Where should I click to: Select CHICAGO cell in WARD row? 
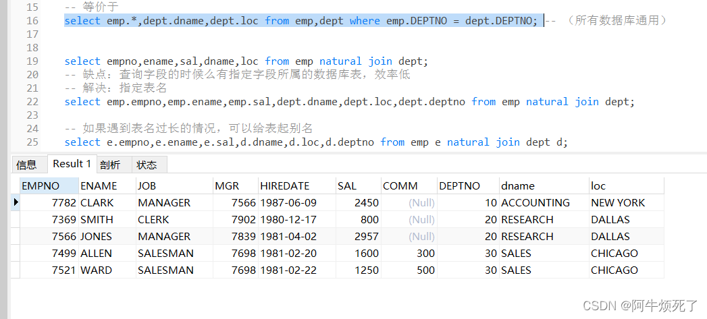(626, 270)
